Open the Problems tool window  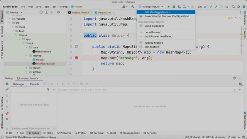(64, 133)
